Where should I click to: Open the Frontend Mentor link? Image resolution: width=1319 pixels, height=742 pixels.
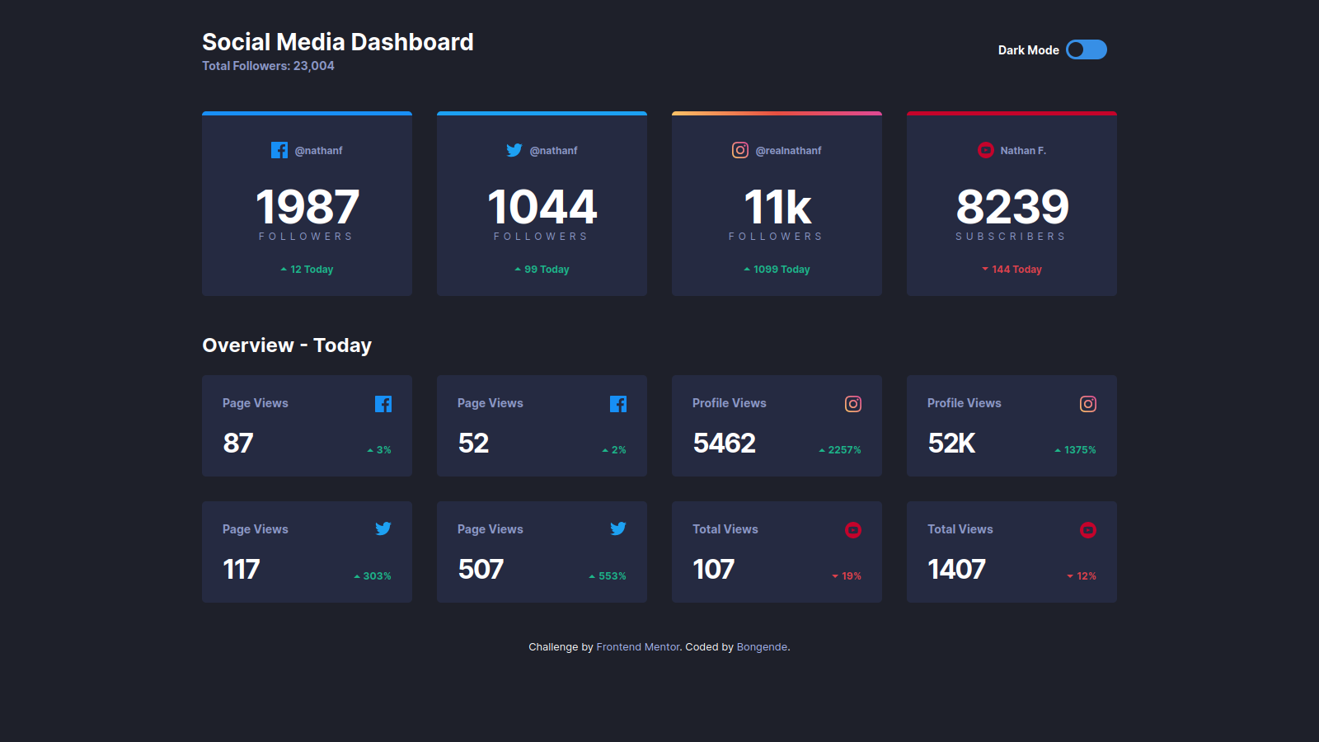638,647
